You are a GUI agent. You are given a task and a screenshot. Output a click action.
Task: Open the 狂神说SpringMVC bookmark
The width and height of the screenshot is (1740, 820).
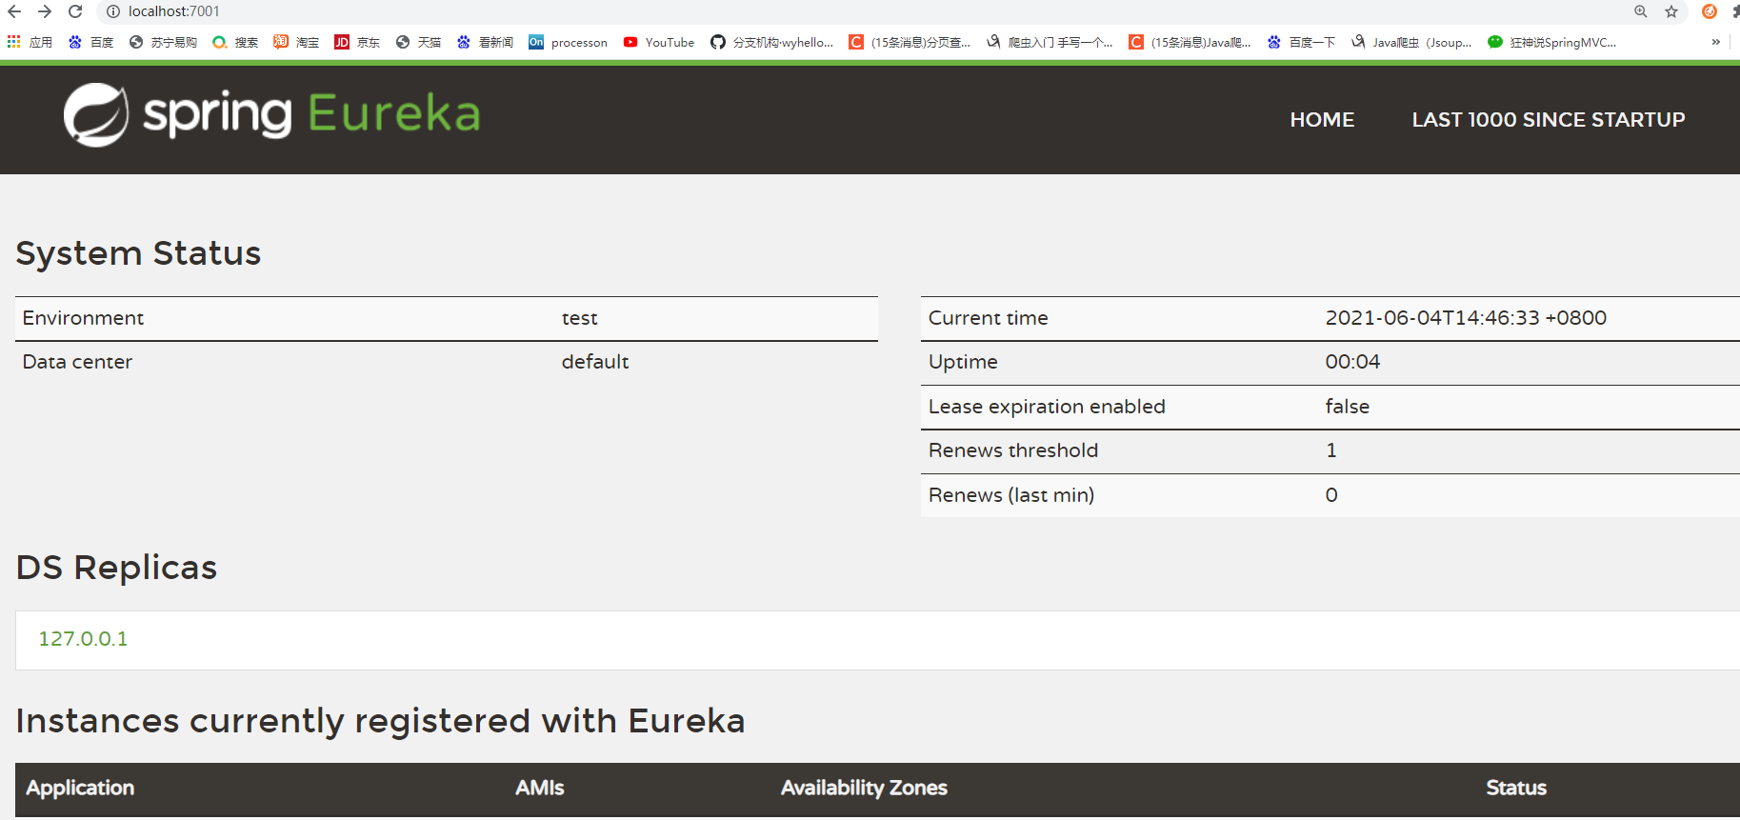pyautogui.click(x=1551, y=42)
